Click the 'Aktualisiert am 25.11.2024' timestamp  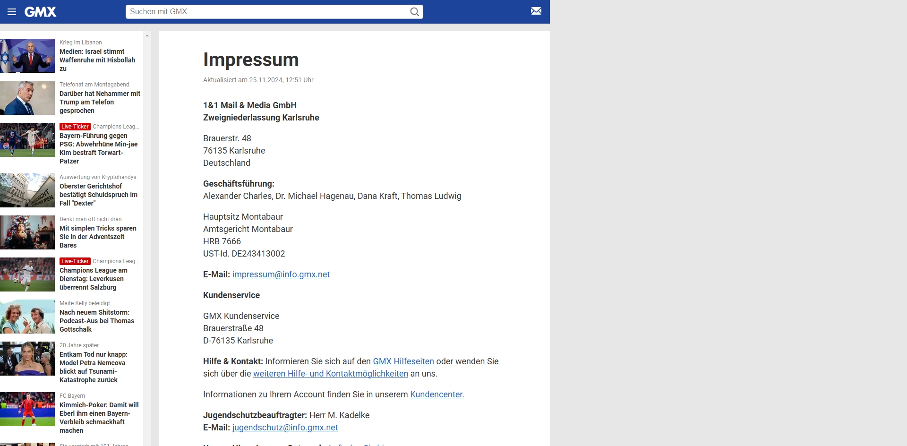[x=258, y=80]
